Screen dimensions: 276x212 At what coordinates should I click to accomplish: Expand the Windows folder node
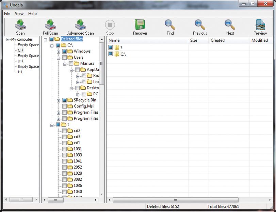(59, 52)
